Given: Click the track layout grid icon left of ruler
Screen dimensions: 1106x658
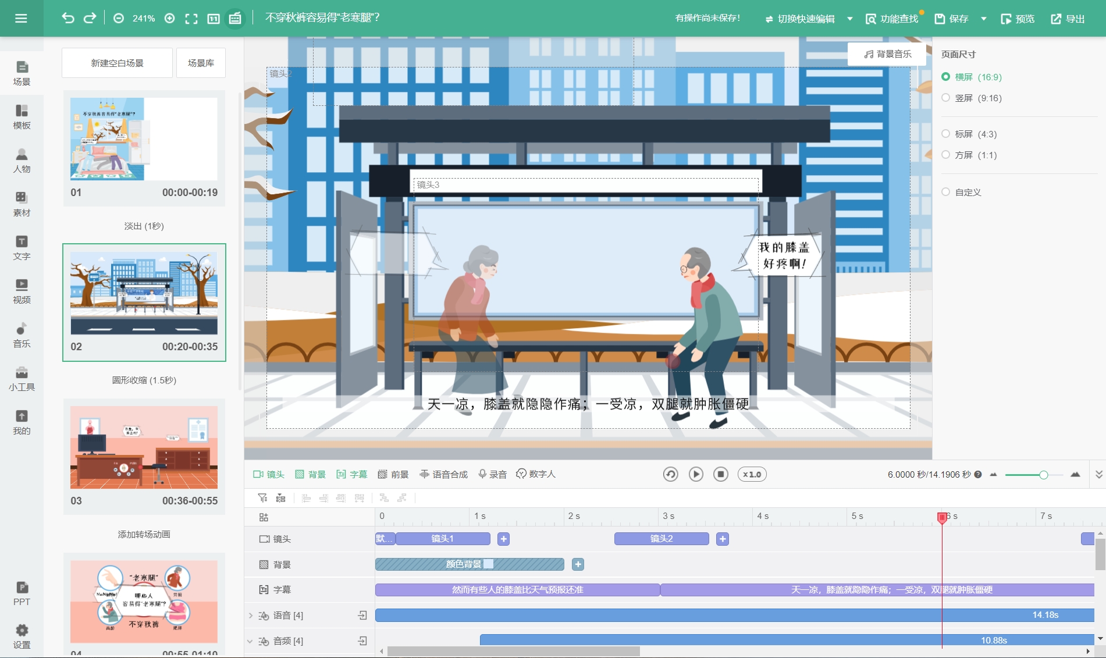Looking at the screenshot, I should 264,517.
